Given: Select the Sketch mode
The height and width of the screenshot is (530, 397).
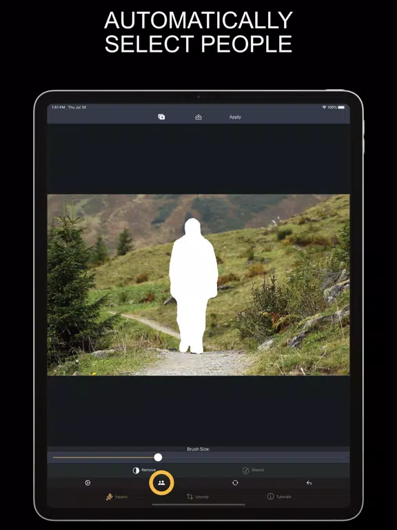Looking at the screenshot, I should point(253,470).
